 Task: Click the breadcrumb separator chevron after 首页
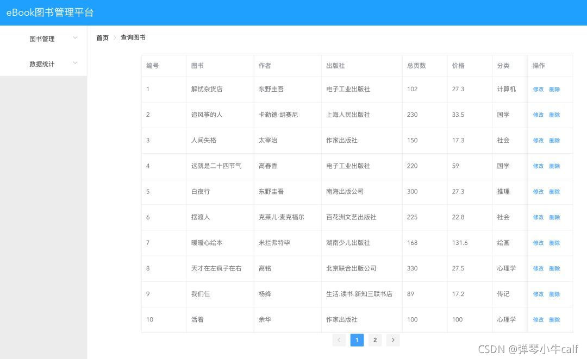(x=114, y=37)
